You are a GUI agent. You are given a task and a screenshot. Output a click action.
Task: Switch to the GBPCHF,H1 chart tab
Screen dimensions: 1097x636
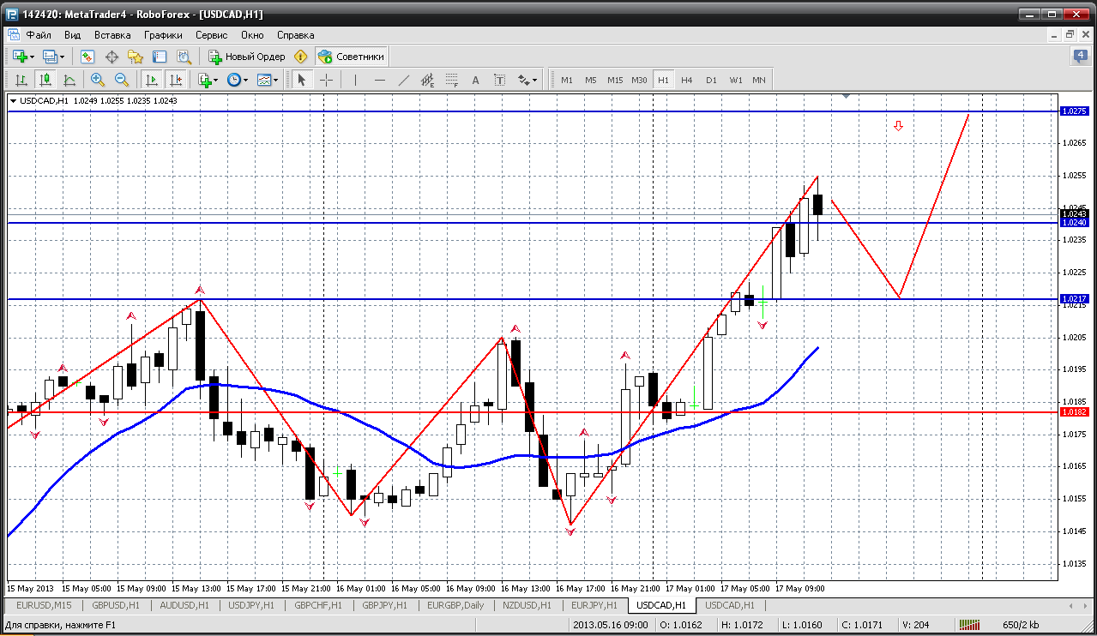pyautogui.click(x=318, y=605)
